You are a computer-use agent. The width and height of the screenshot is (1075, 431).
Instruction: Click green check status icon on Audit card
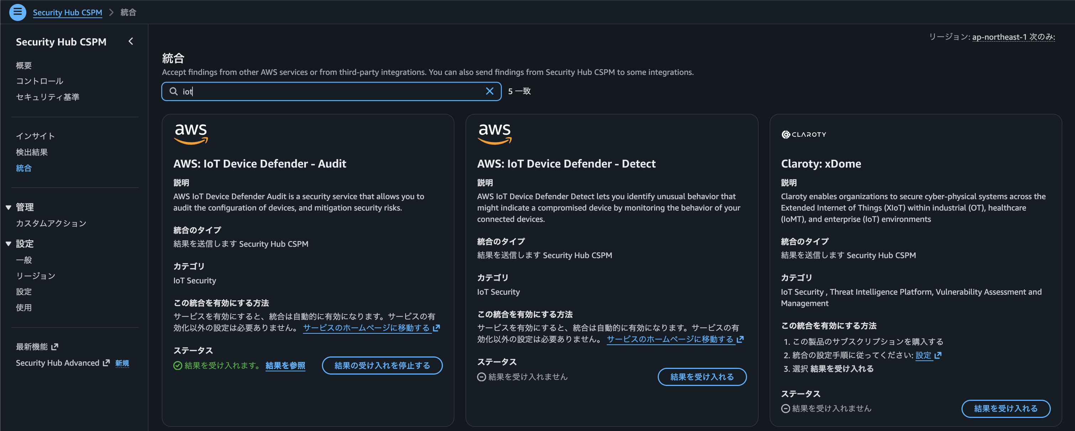pos(178,365)
